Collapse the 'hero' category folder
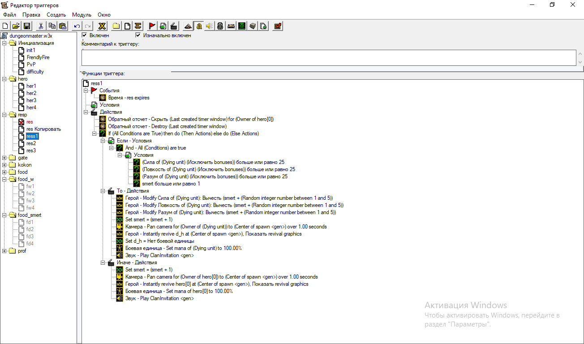The image size is (584, 344). [x=4, y=79]
